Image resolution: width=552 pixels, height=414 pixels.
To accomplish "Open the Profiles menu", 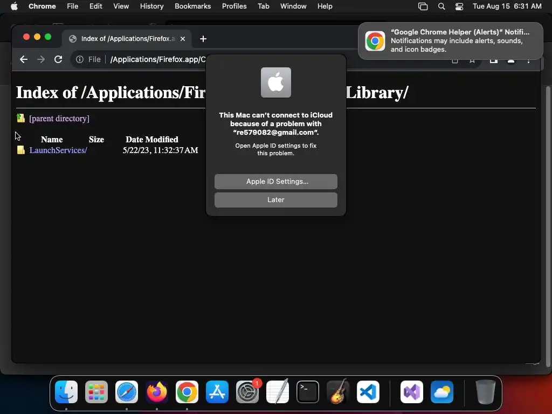I will pyautogui.click(x=234, y=6).
